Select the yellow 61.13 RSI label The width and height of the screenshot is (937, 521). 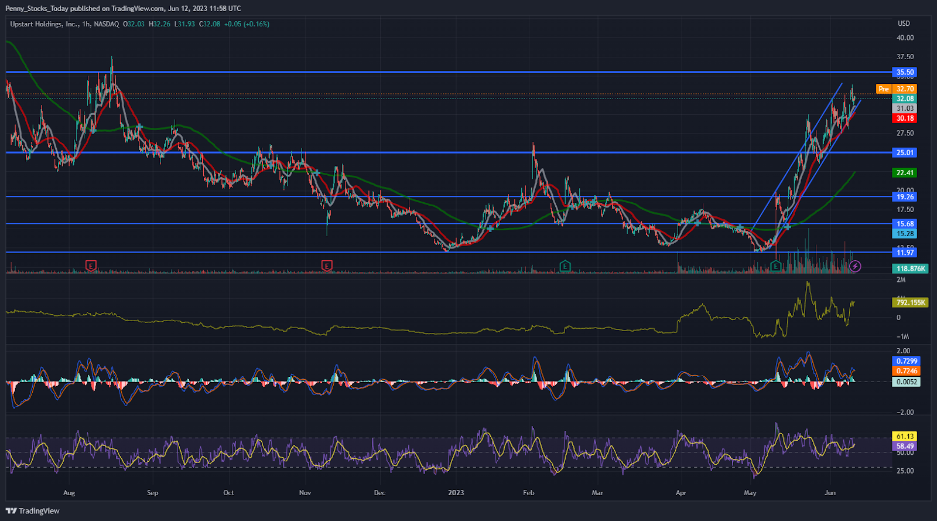point(905,437)
